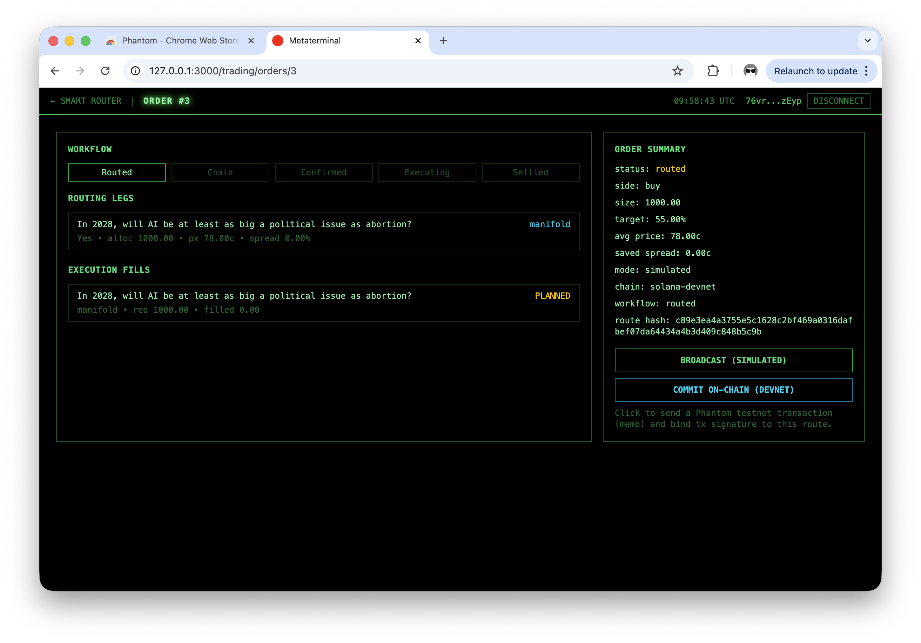
Task: View site information icon in address bar
Action: tap(136, 71)
